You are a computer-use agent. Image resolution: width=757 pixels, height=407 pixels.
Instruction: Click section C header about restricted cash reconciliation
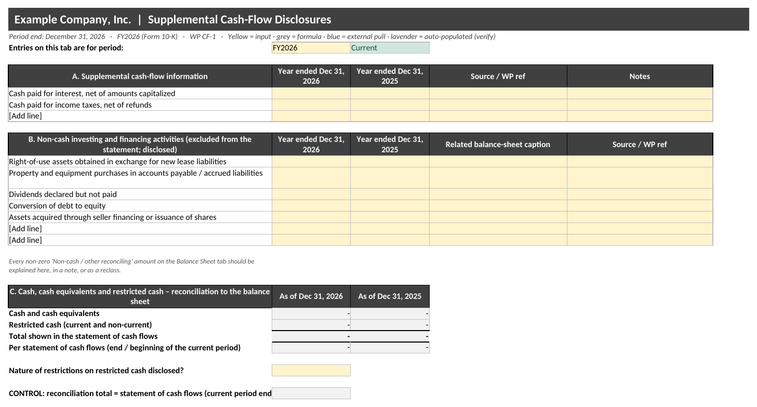140,296
